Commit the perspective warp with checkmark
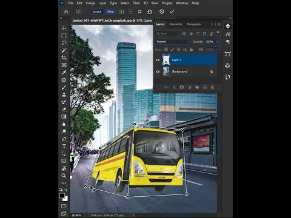291x218 pixels. click(x=172, y=12)
